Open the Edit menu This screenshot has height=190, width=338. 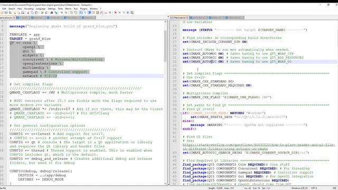point(4,9)
